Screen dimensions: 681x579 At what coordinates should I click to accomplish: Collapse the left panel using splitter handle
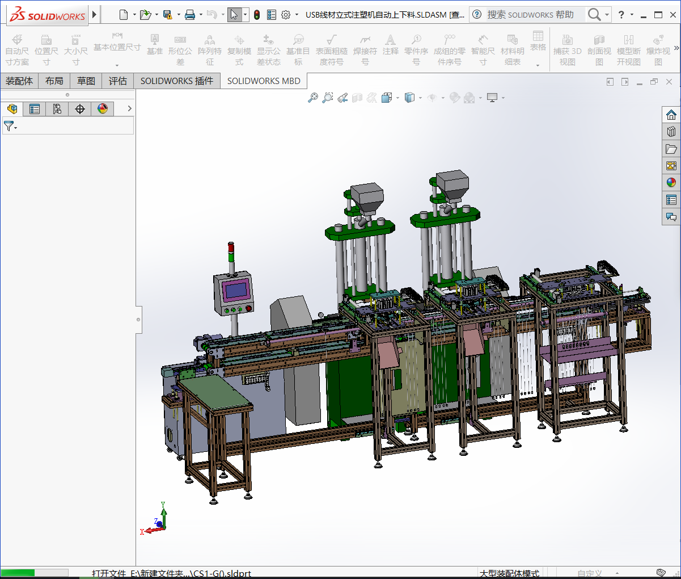pos(138,320)
